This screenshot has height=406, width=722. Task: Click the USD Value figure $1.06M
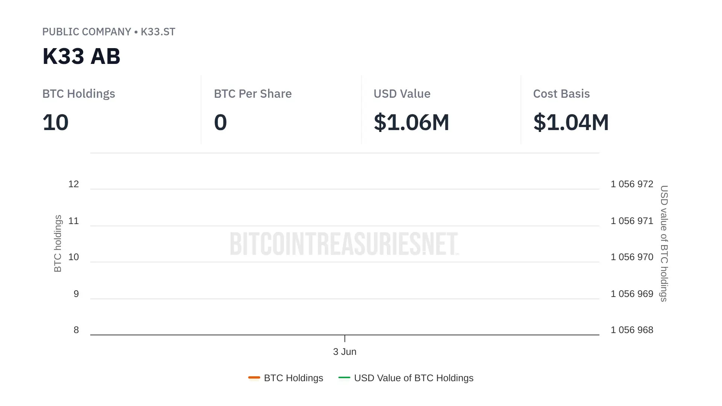(x=411, y=123)
